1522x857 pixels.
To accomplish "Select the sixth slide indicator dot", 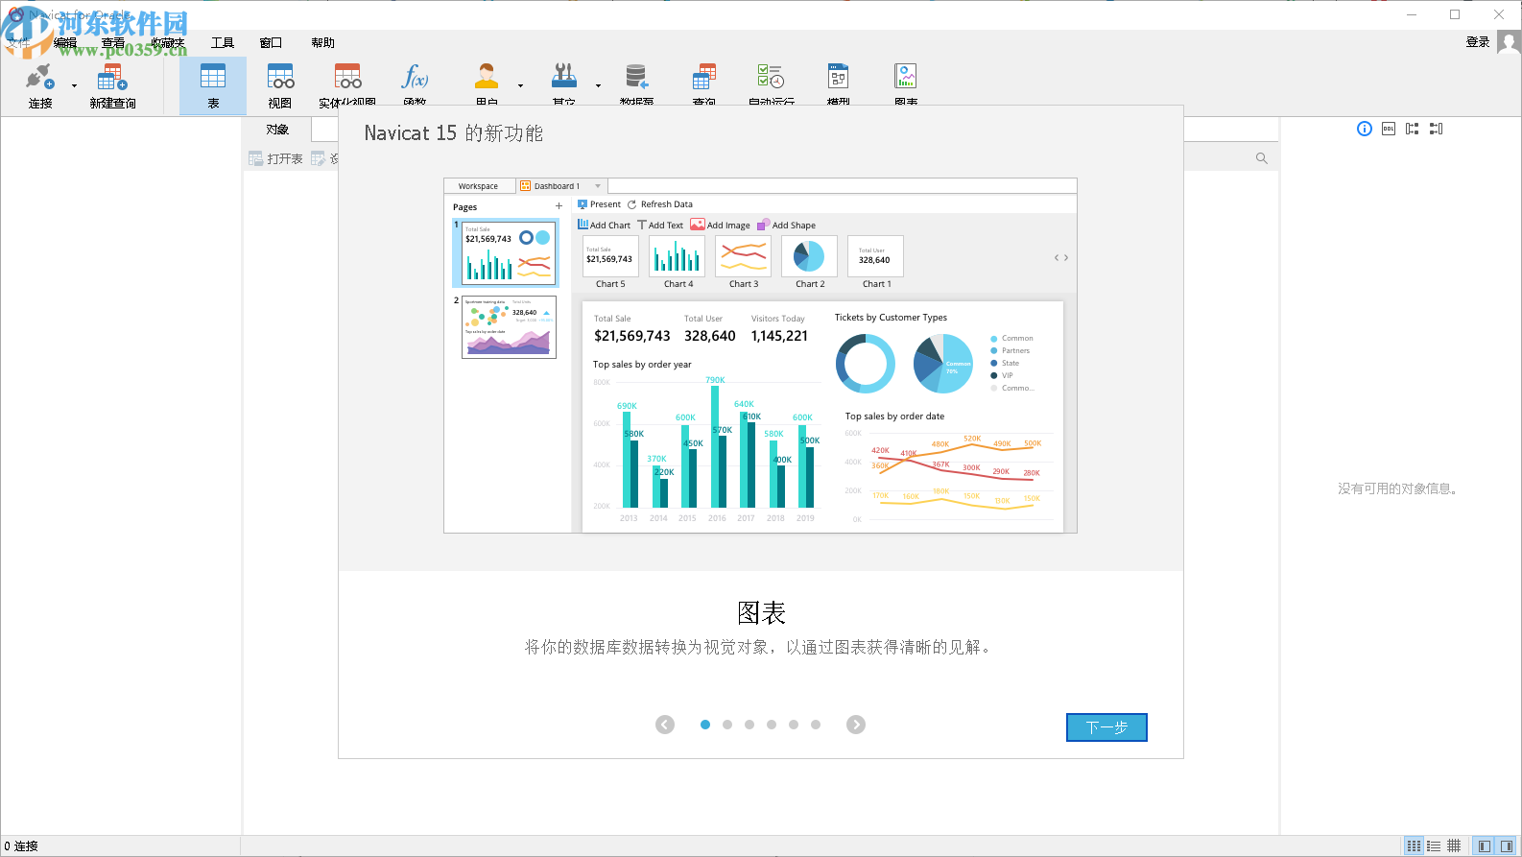I will (816, 725).
